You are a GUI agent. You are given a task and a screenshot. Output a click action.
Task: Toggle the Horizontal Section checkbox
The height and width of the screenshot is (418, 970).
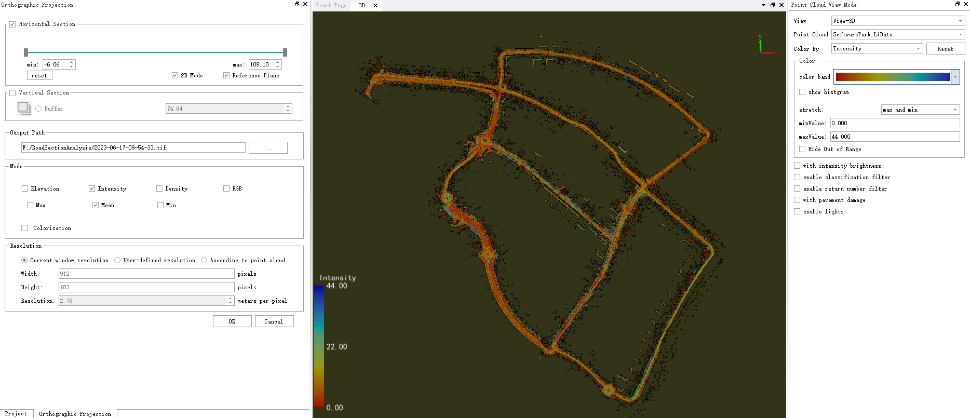point(12,24)
